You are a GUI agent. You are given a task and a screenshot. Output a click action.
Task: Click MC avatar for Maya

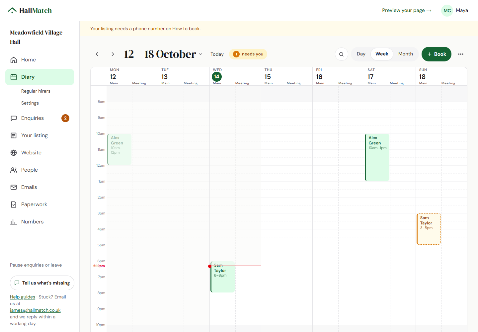click(x=447, y=11)
